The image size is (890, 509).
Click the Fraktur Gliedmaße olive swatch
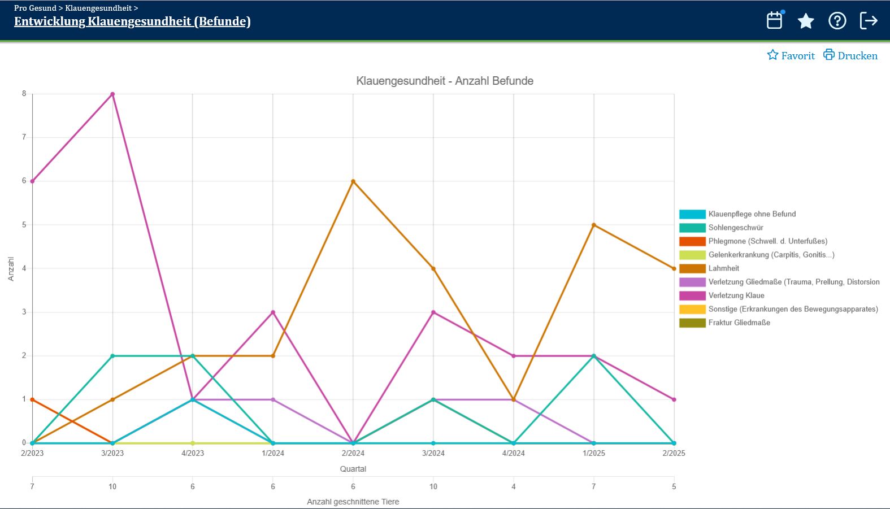click(692, 323)
